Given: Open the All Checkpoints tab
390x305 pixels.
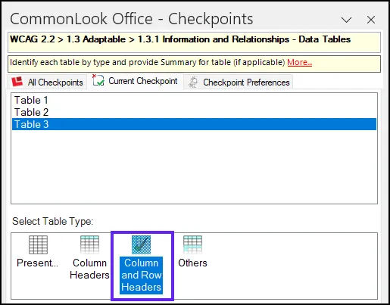Looking at the screenshot, I should 47,82.
